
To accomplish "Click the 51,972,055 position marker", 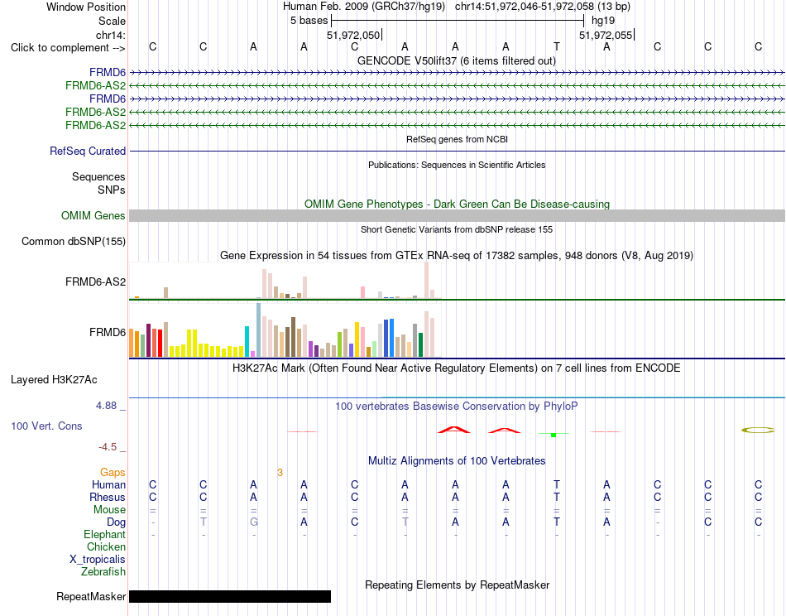I will coord(606,35).
